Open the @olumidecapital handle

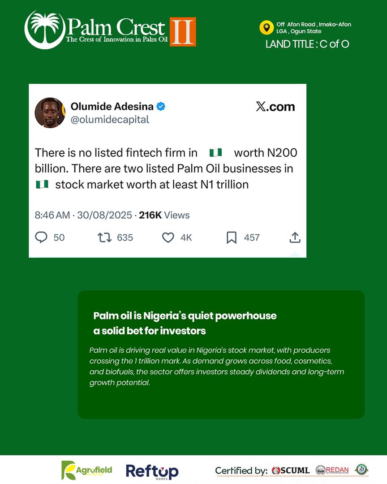pyautogui.click(x=110, y=120)
